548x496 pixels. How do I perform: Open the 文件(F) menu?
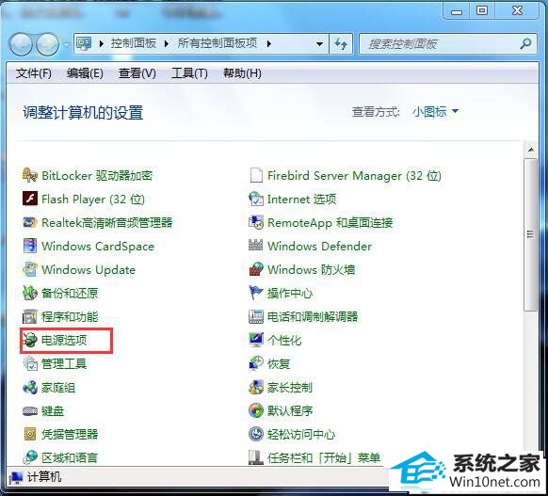(34, 73)
